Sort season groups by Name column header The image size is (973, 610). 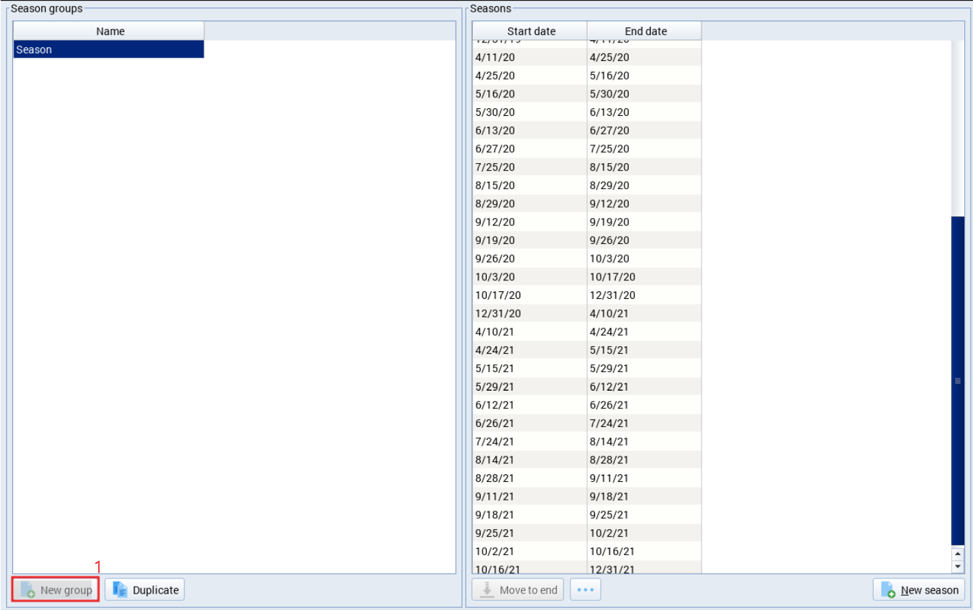(x=108, y=31)
